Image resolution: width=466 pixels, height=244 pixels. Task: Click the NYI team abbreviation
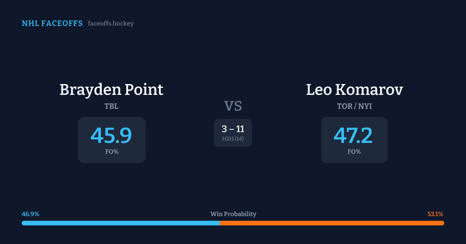[x=365, y=106]
